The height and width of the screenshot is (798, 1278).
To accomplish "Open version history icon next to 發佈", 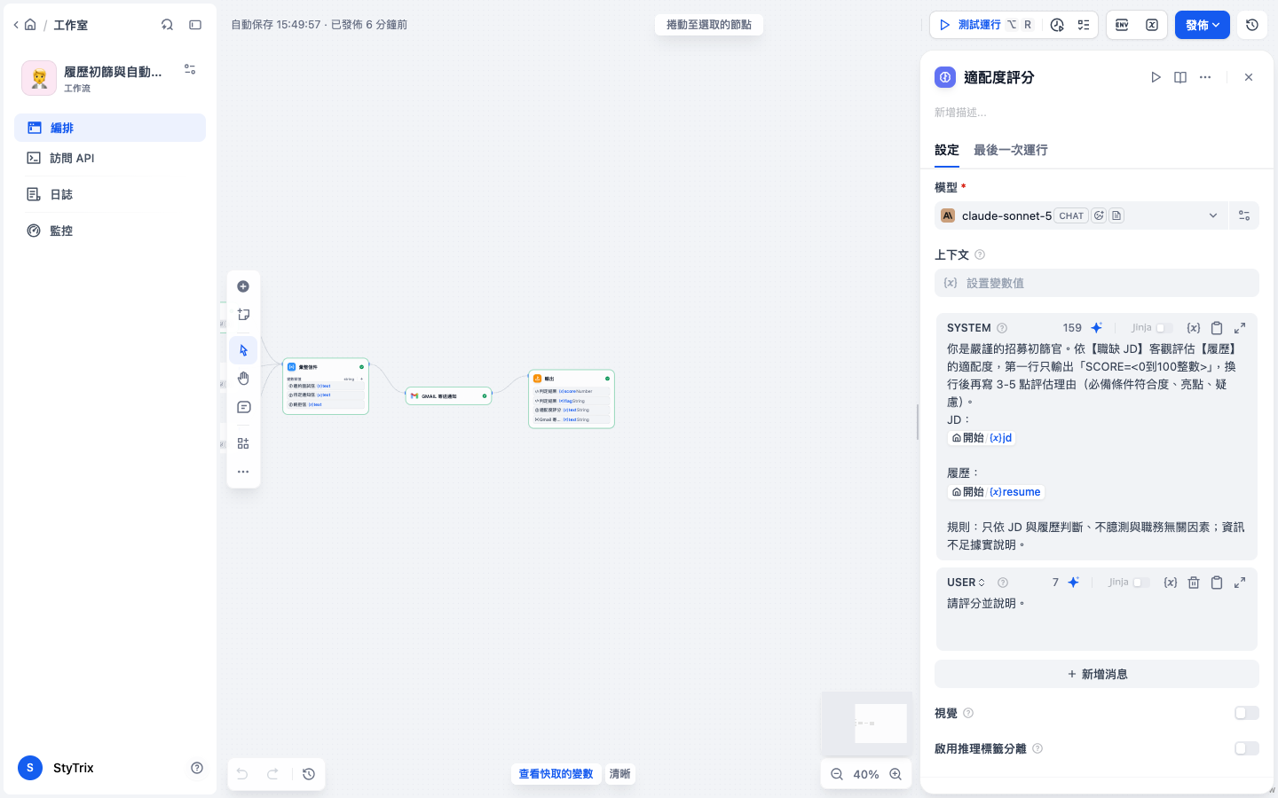I will 1252,25.
